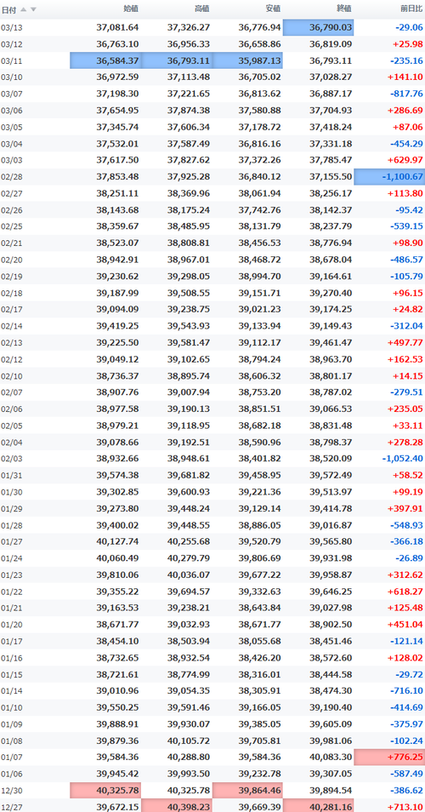This screenshot has height=812, width=425.
Task: Select the -539.15 change on 02/25
Action: pyautogui.click(x=405, y=226)
